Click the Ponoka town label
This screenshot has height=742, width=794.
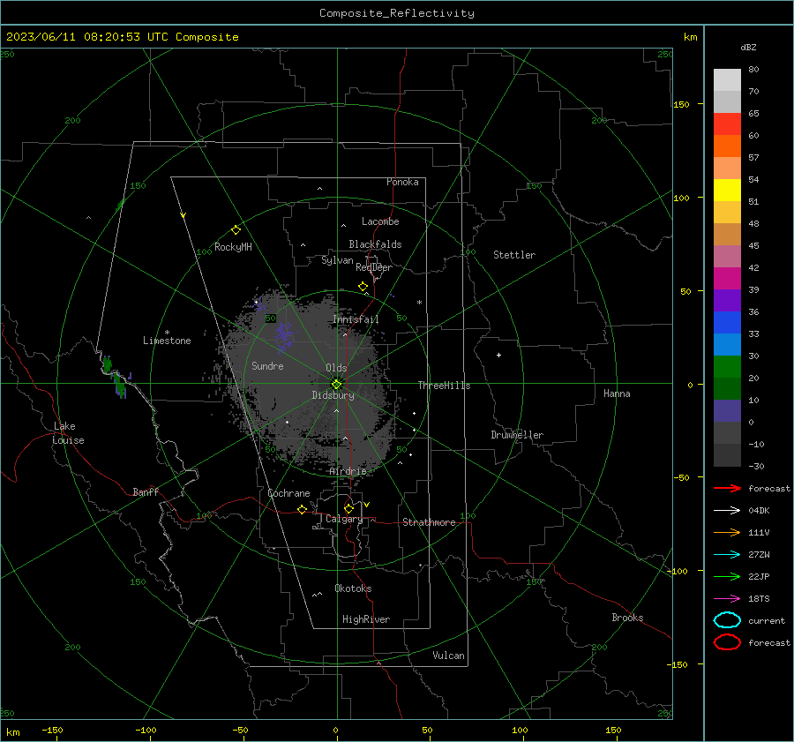tap(402, 182)
